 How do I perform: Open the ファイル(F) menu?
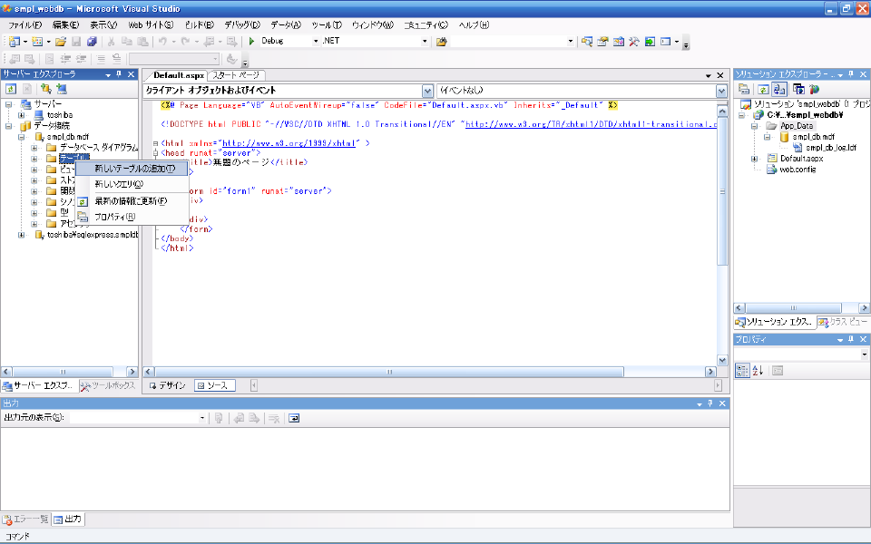tap(25, 25)
